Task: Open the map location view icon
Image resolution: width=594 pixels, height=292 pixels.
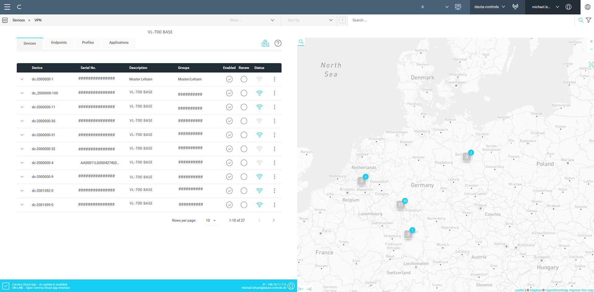Action: click(x=265, y=43)
